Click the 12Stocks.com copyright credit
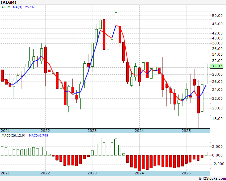This screenshot has height=181, width=226. (x=212, y=179)
